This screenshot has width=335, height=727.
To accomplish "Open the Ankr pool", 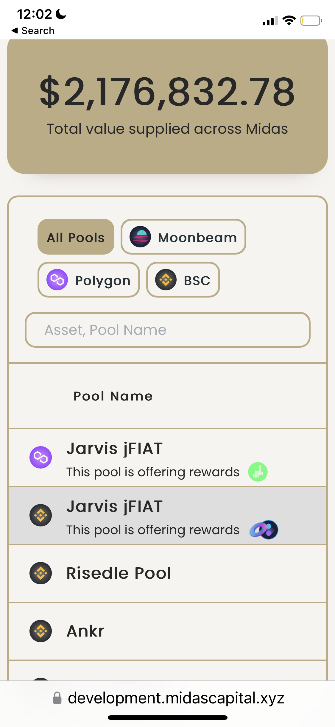I will (x=167, y=631).
